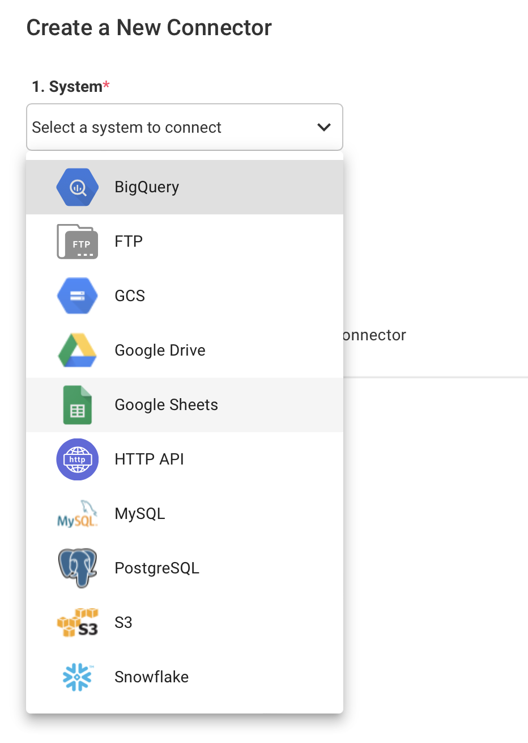Select Google Sheets option label
This screenshot has width=528, height=743.
click(166, 405)
